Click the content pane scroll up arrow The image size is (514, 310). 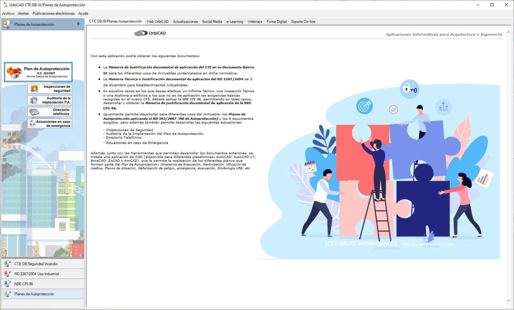coord(508,32)
